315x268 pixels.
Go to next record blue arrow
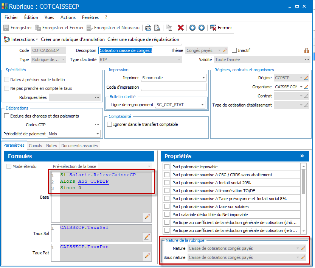[x=202, y=28]
